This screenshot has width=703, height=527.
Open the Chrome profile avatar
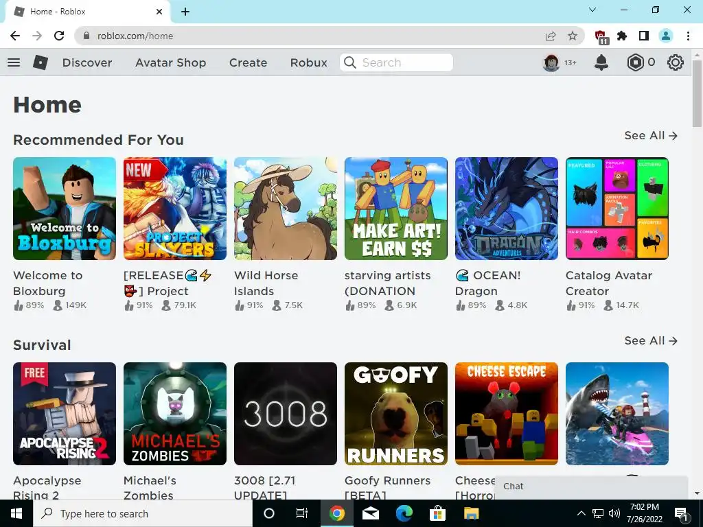tap(666, 36)
